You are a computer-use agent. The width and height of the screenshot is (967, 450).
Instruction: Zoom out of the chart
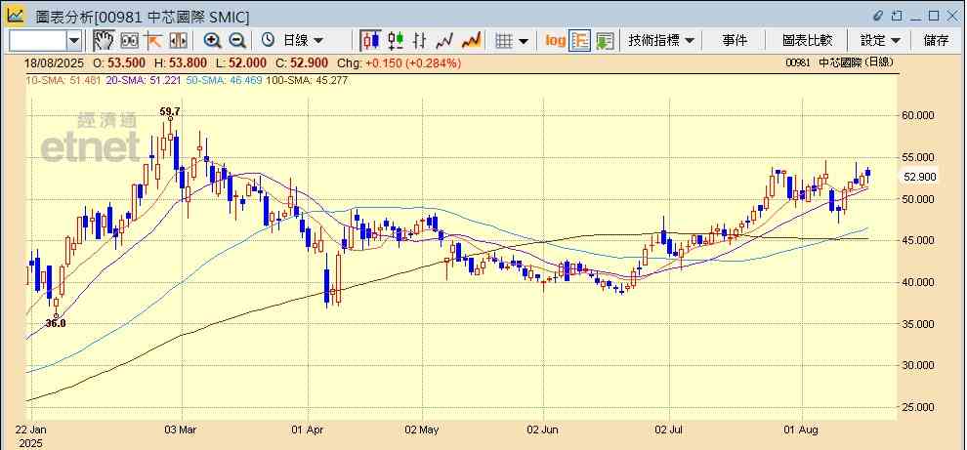click(237, 41)
